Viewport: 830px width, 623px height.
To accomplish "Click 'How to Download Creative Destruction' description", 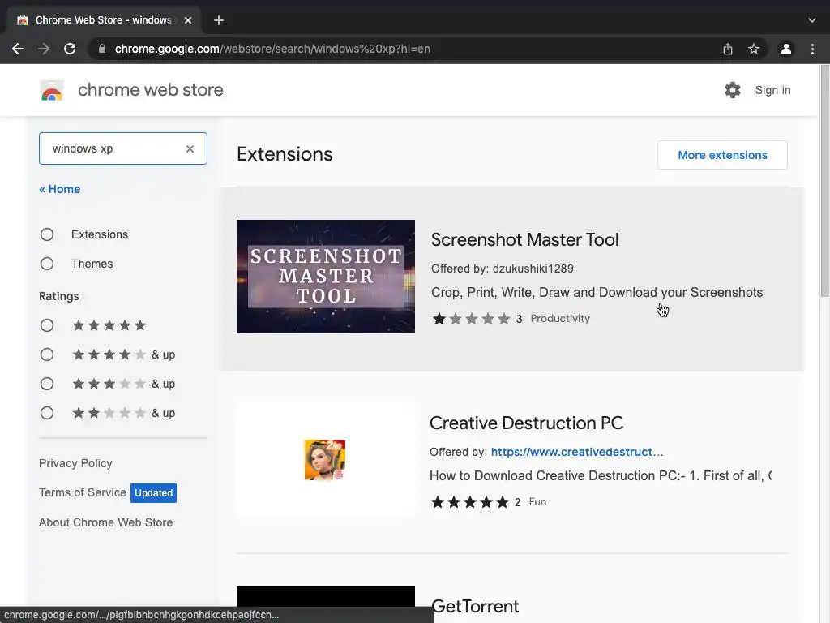I will tap(601, 475).
